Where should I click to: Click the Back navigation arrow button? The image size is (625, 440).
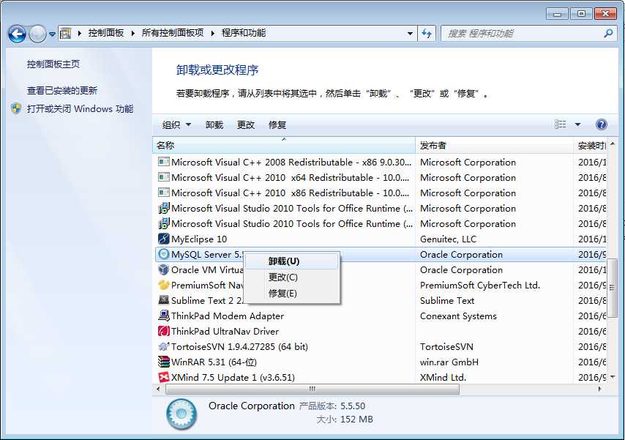tap(17, 34)
